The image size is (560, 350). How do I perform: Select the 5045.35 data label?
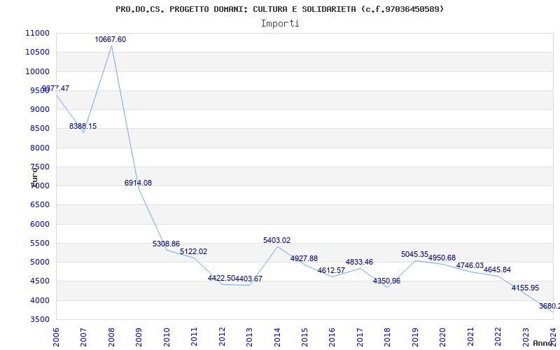coord(414,255)
